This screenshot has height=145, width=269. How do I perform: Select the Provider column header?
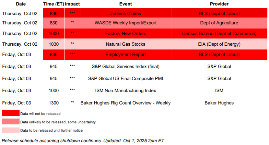(x=219, y=4)
